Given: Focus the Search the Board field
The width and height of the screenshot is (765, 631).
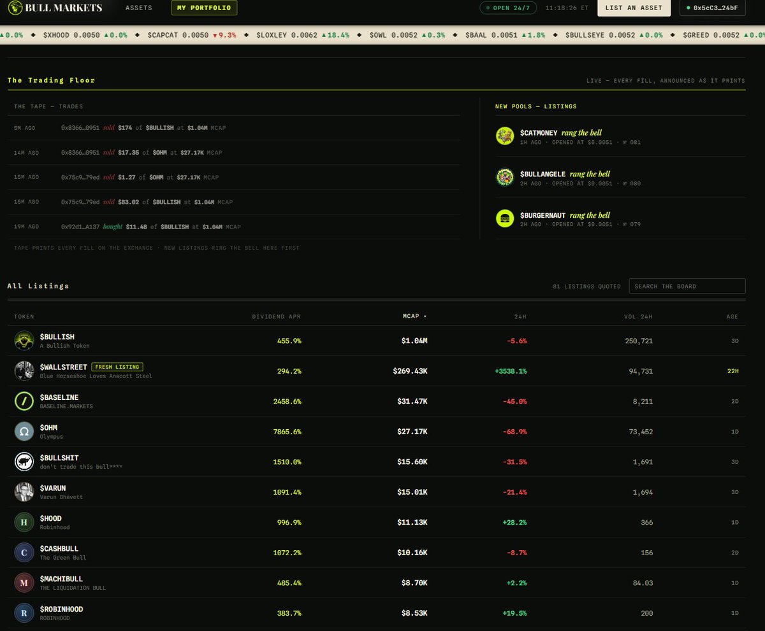Looking at the screenshot, I should 687,286.
